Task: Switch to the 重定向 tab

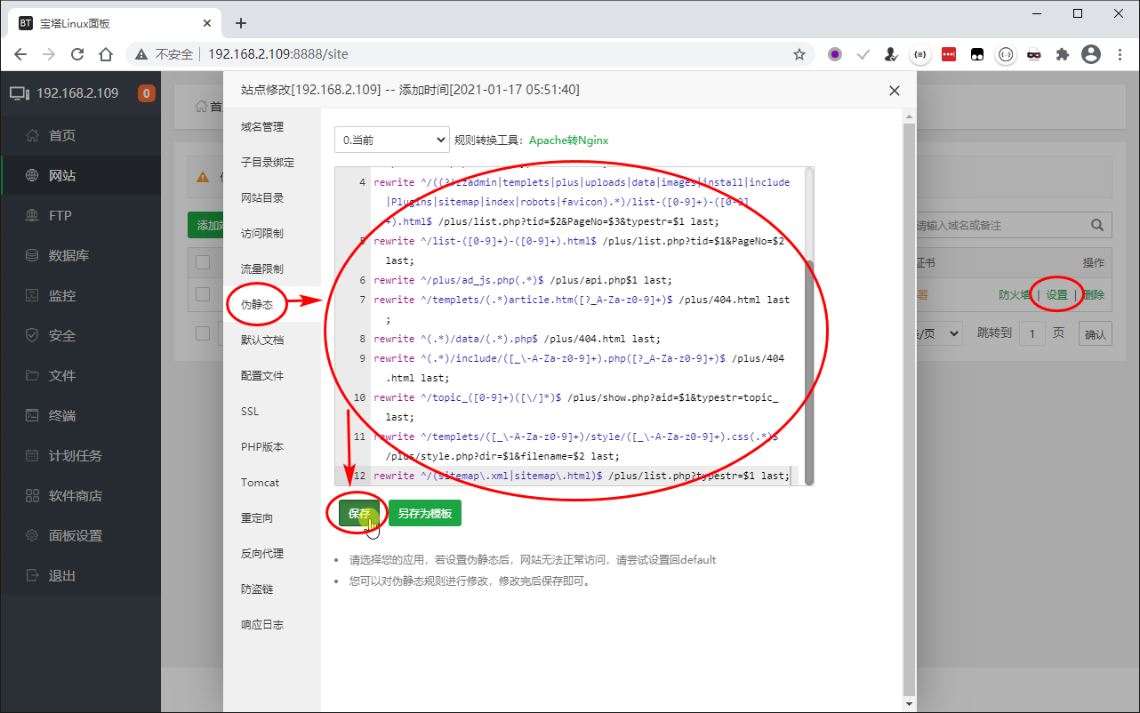Action: click(x=272, y=518)
